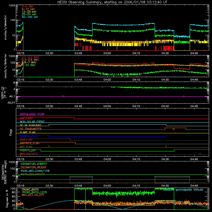Click the '0.3-0.8 MeV' legend entry
This screenshot has height=212, width=212.
(x=30, y=60)
